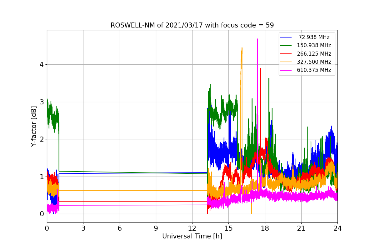The width and height of the screenshot is (375, 250).
Task: Click x-axis tick label '15'
Action: click(x=228, y=228)
